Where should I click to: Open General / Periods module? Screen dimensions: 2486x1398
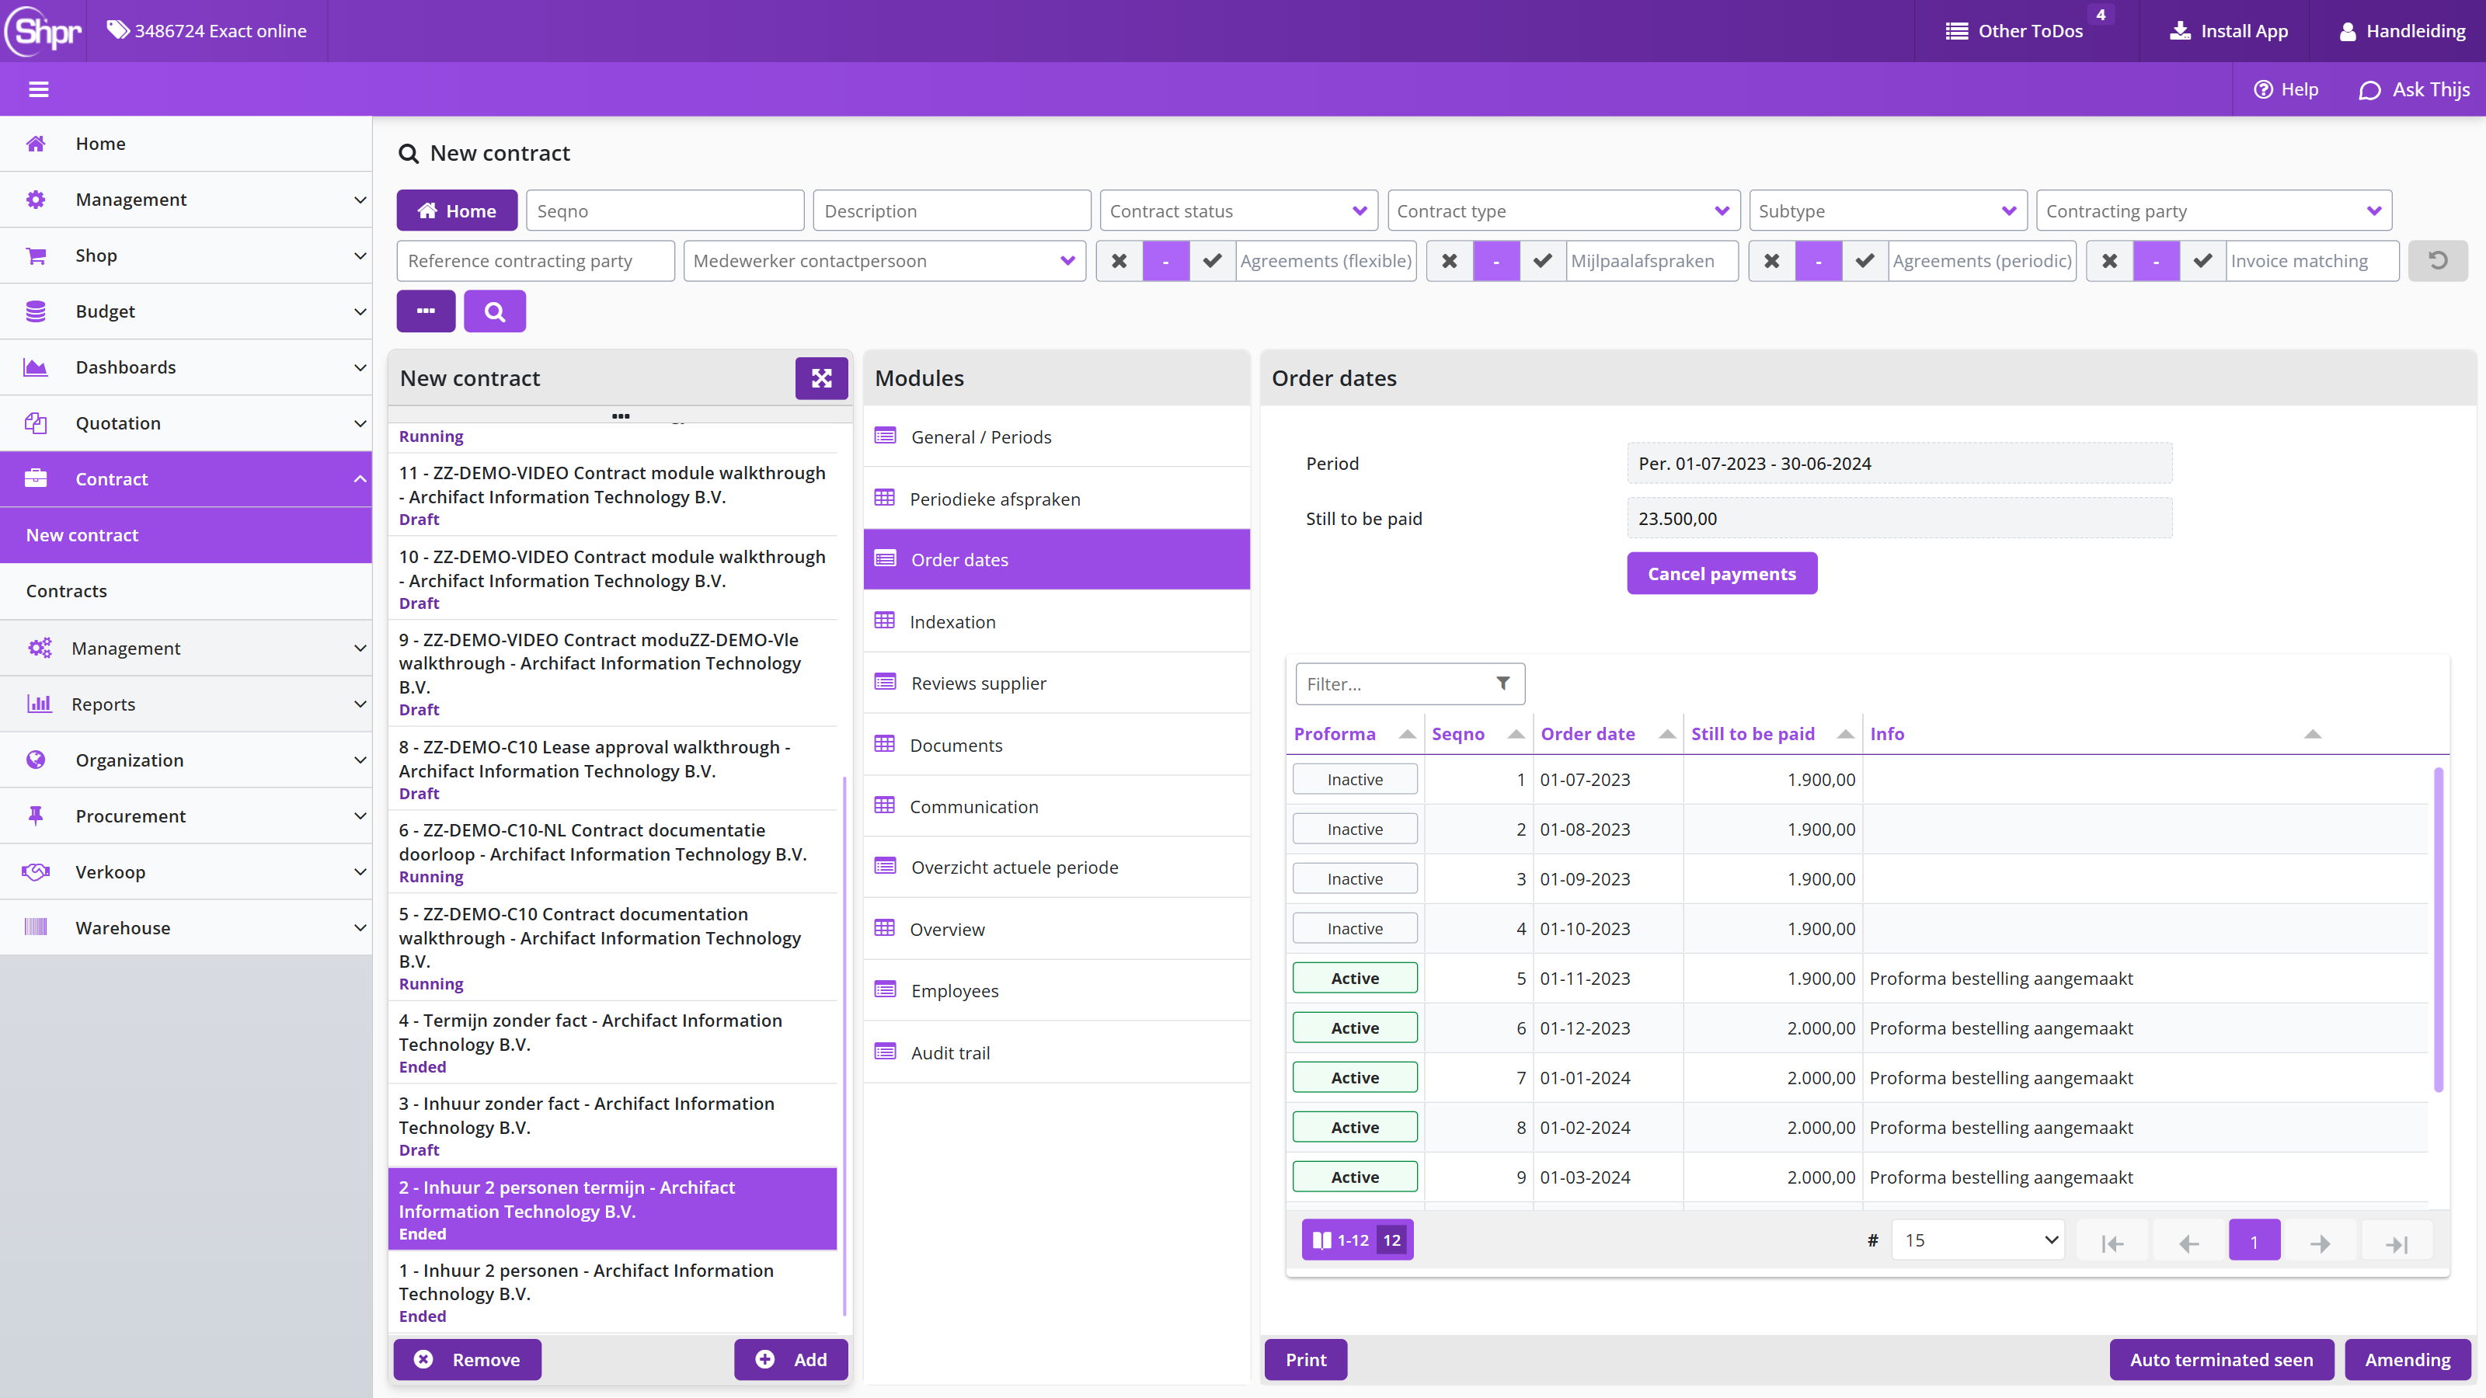[x=1057, y=437]
